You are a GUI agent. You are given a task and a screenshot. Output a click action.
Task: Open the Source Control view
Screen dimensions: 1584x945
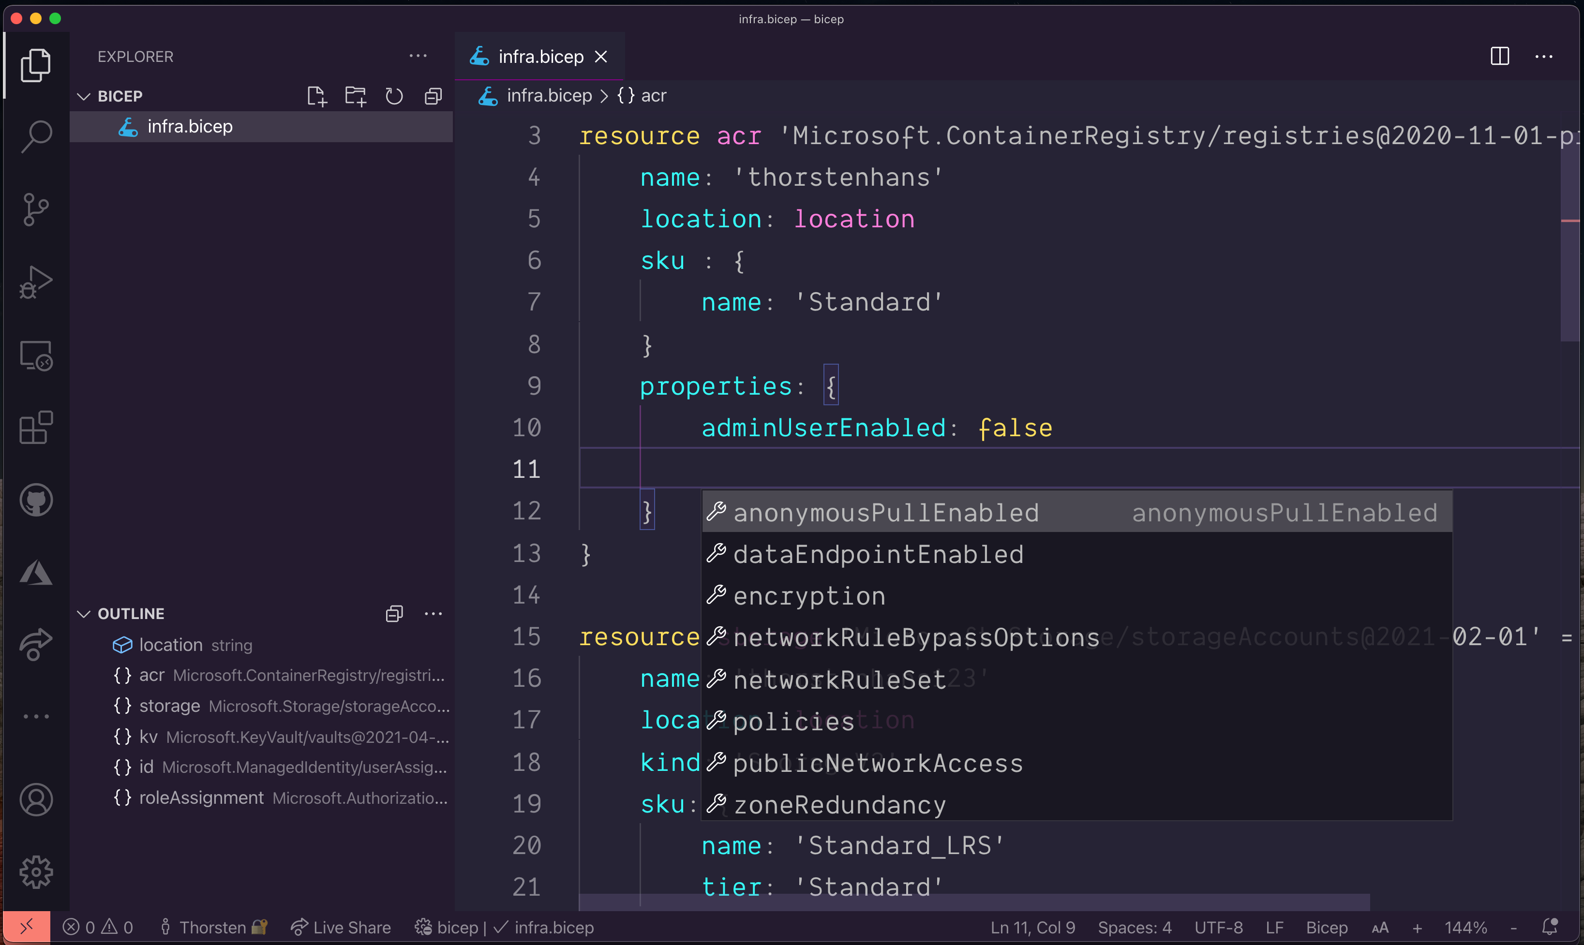[36, 209]
